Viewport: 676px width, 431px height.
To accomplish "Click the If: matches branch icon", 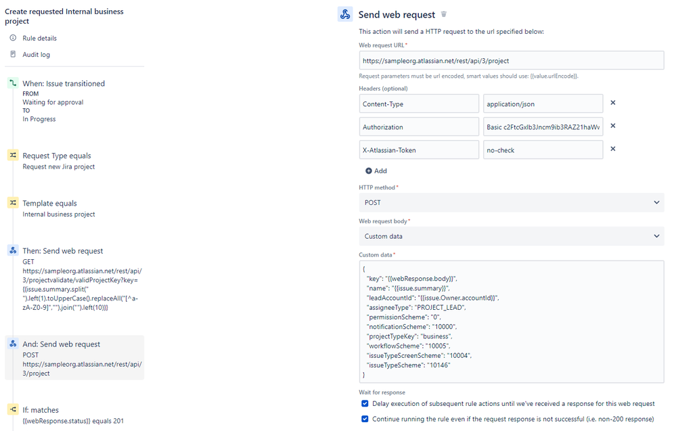I will tap(13, 409).
